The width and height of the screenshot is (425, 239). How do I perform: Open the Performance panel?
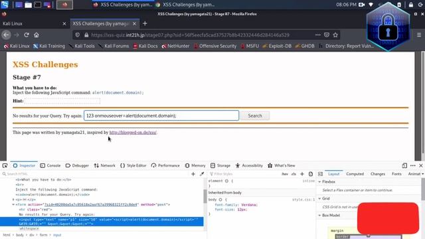pos(165,165)
